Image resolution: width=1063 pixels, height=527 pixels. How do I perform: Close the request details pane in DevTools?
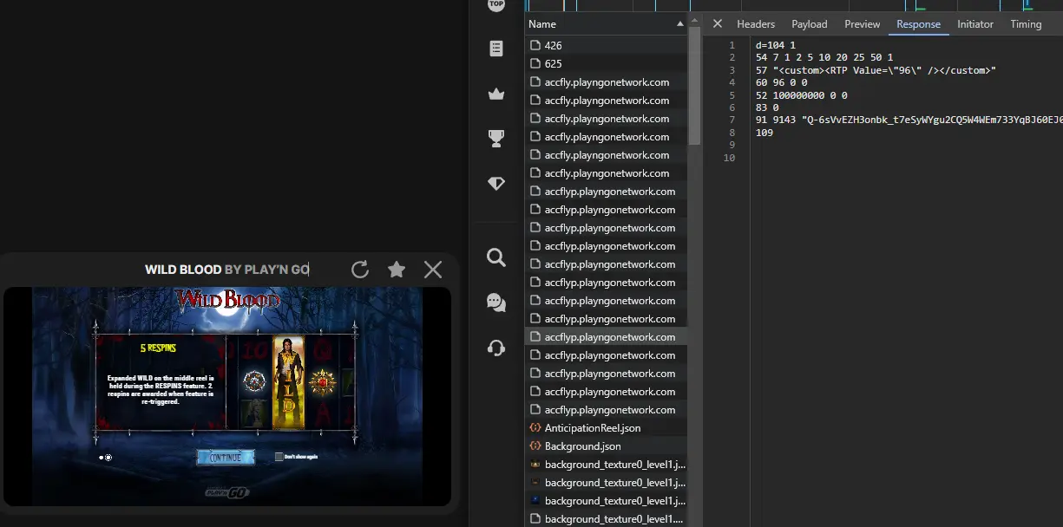pyautogui.click(x=718, y=23)
